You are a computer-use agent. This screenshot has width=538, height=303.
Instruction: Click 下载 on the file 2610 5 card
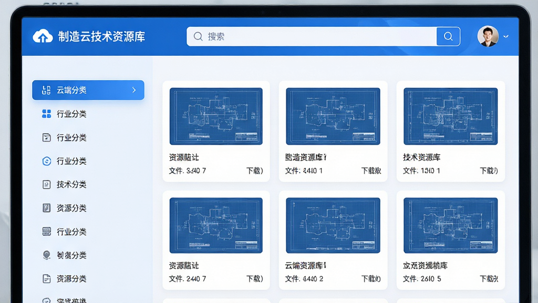coord(489,279)
